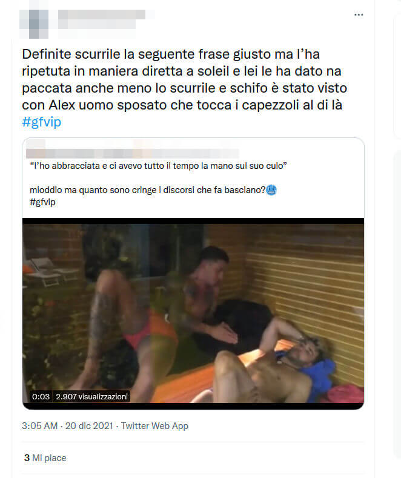The height and width of the screenshot is (478, 401).
Task: Play the embedded video in quoted tweet
Action: tap(193, 313)
